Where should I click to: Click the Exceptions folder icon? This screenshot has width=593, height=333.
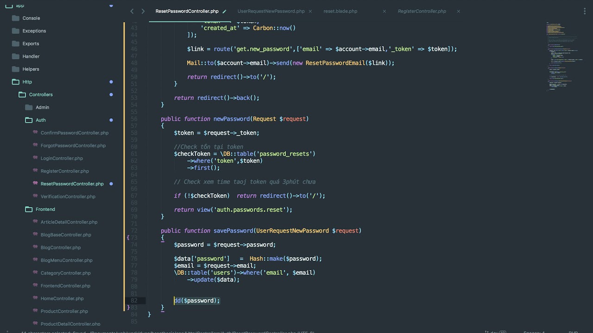(x=15, y=31)
